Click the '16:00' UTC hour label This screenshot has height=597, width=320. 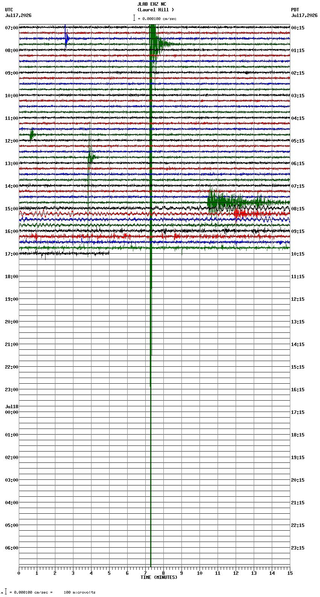pos(12,231)
